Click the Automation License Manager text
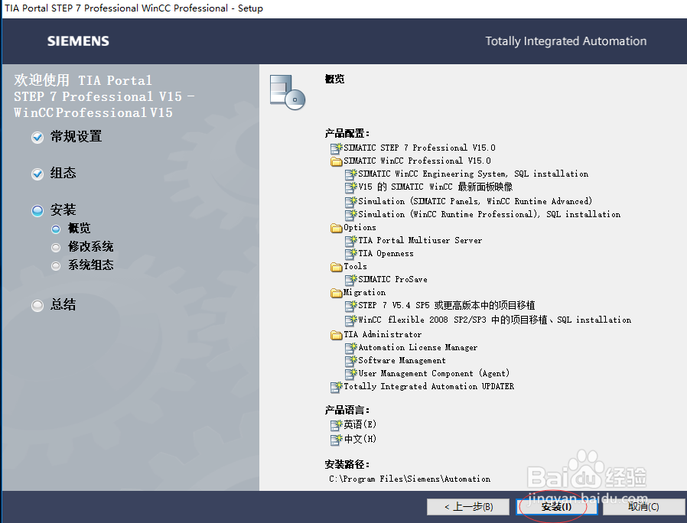The width and height of the screenshot is (687, 523). 418,348
